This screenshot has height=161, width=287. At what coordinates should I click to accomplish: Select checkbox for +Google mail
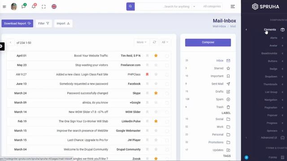pyautogui.click(x=167, y=102)
